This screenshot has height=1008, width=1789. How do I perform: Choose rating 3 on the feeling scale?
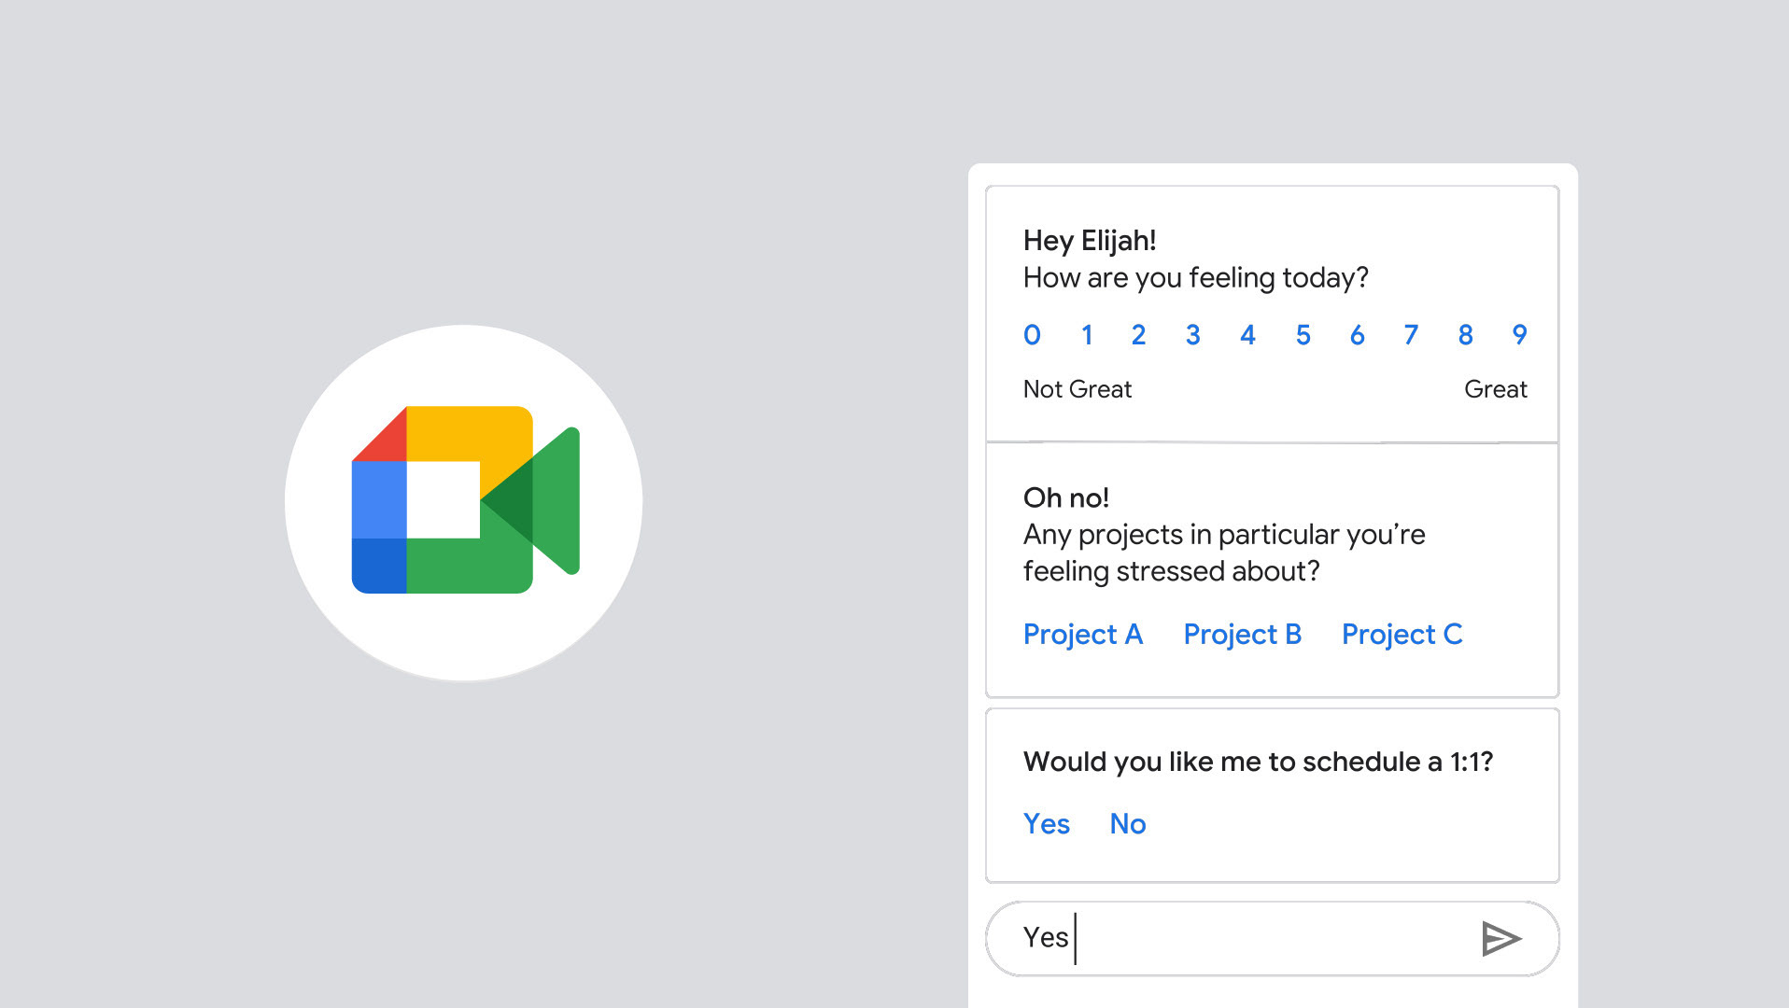(x=1192, y=335)
